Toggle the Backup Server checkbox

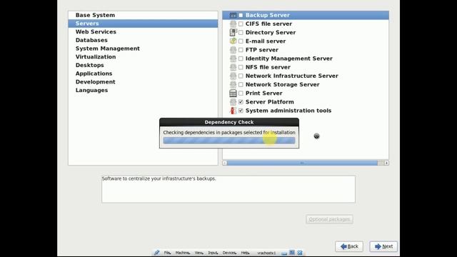point(241,15)
